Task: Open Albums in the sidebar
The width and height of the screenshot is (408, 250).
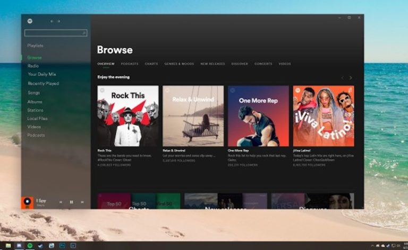Action: click(35, 102)
